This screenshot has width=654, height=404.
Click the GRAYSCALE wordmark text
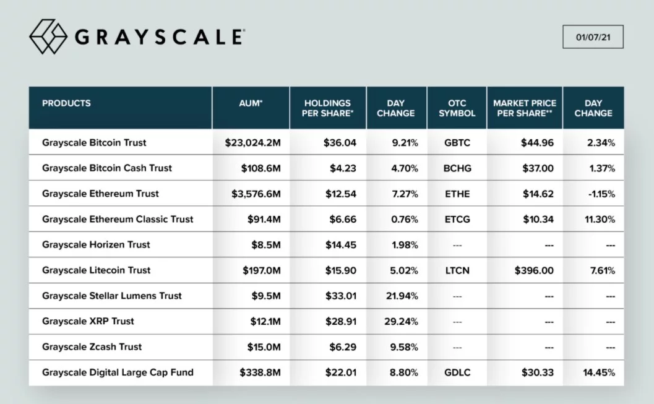click(159, 37)
